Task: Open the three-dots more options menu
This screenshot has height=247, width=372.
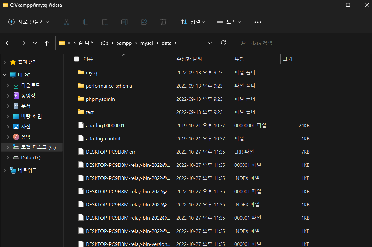Action: point(258,22)
